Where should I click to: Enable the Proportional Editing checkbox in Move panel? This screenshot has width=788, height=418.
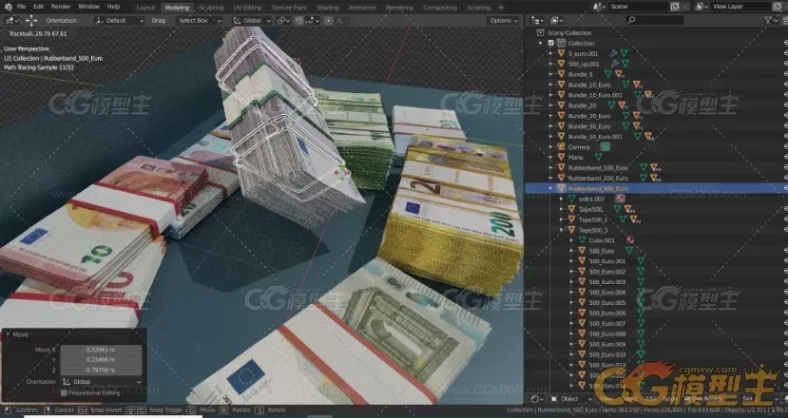click(x=64, y=393)
